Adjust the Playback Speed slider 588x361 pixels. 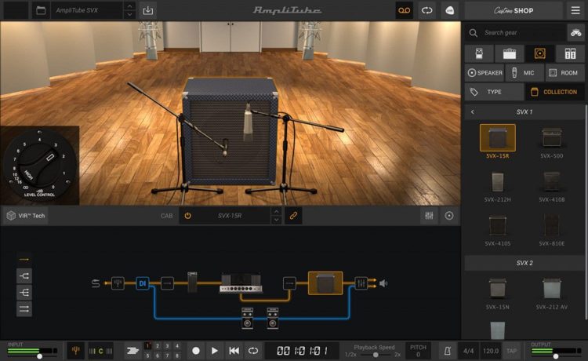click(375, 354)
